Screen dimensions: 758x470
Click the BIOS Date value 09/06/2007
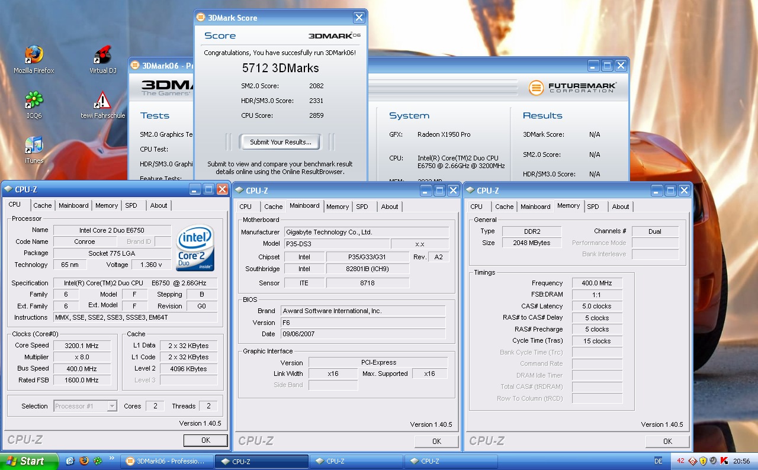tap(363, 334)
